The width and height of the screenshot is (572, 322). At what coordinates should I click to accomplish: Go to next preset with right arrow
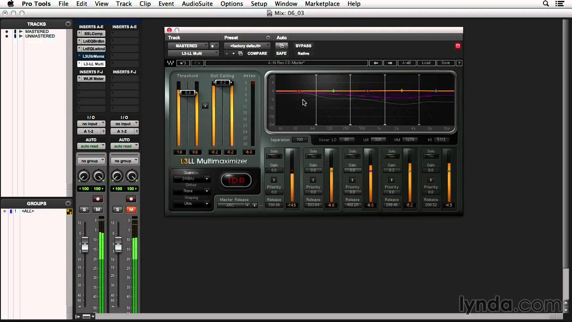click(390, 63)
